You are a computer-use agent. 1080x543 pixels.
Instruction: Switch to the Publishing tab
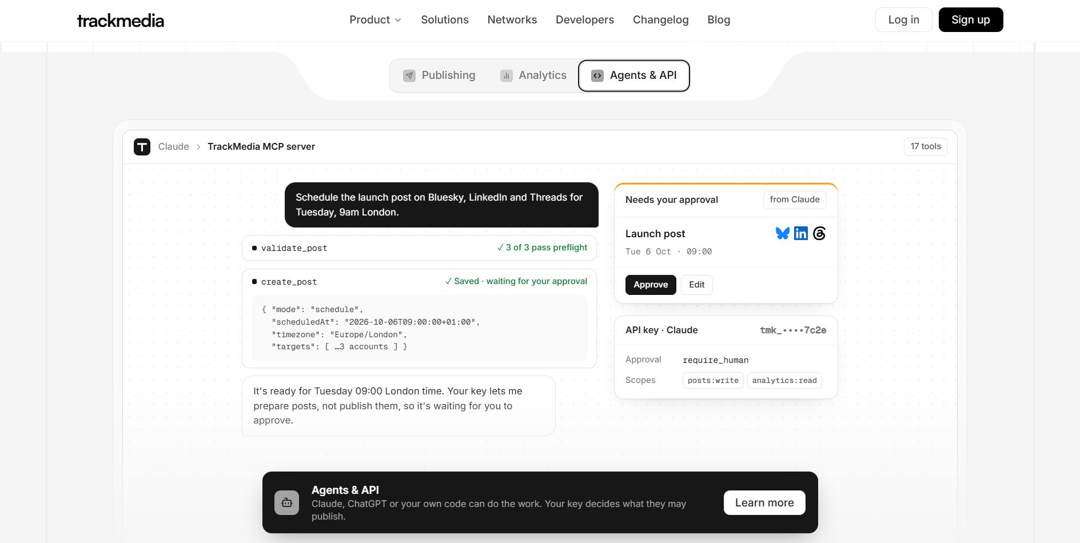[439, 75]
